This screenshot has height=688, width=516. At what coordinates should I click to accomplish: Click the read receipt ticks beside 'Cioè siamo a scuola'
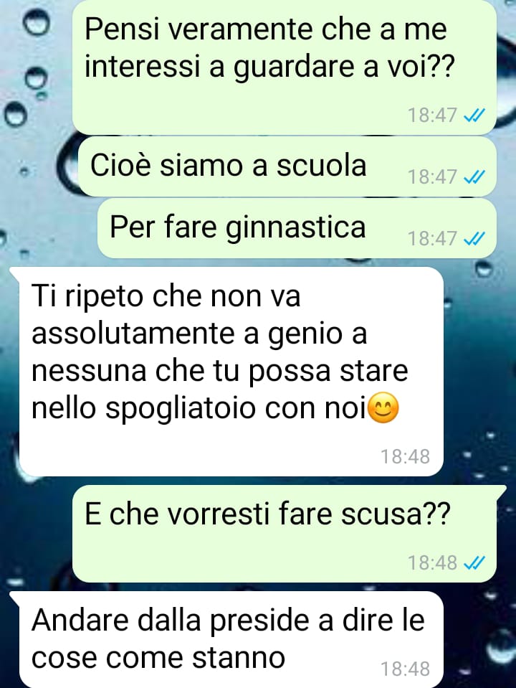[x=474, y=177]
